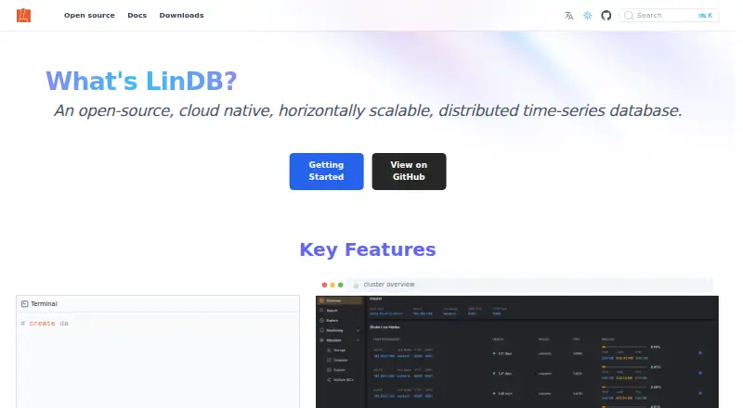Click the What's LinDB? heading
743x408 pixels.
141,81
